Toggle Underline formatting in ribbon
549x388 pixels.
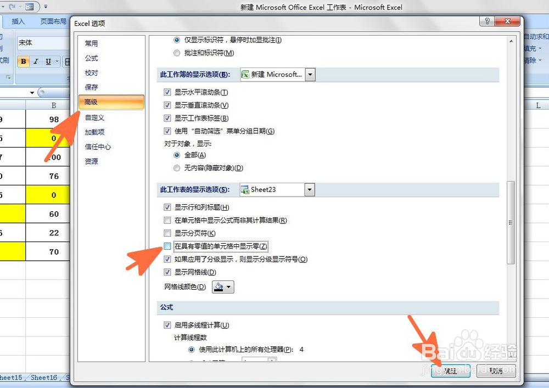48,61
